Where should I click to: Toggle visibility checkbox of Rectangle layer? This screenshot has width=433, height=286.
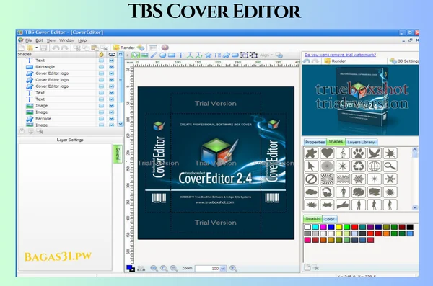tap(112, 67)
